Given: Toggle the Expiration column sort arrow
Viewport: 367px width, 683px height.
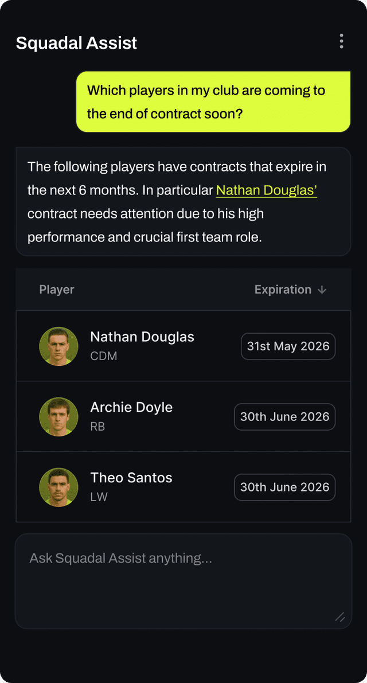Looking at the screenshot, I should [321, 290].
